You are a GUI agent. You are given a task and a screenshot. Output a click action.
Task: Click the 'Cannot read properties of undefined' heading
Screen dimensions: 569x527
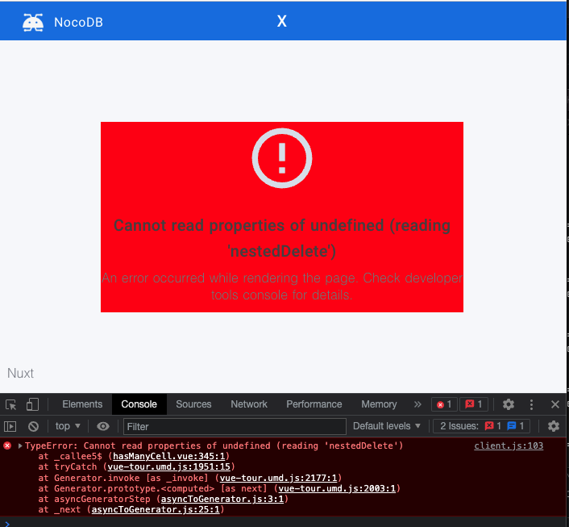click(282, 238)
